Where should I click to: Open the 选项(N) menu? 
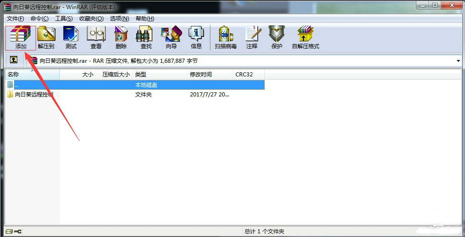pos(119,18)
